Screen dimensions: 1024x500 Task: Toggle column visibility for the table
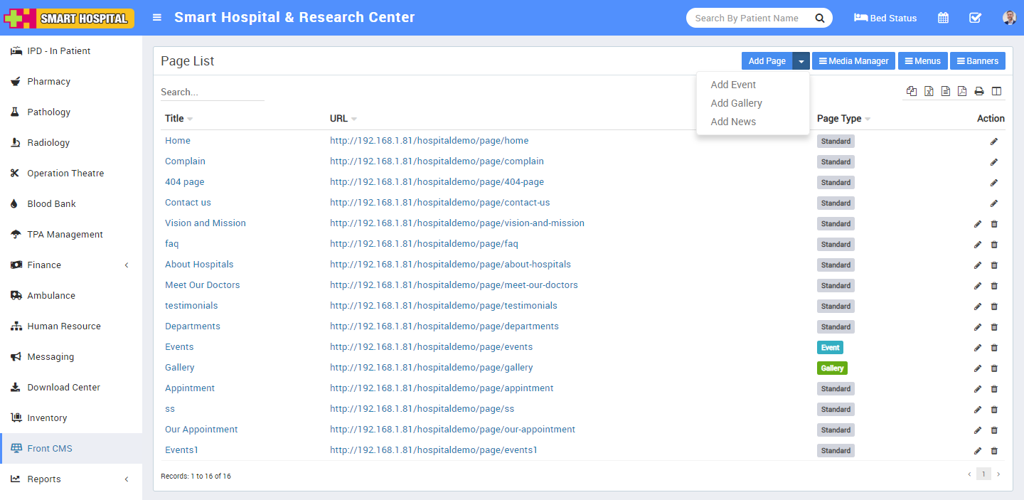[x=996, y=91]
